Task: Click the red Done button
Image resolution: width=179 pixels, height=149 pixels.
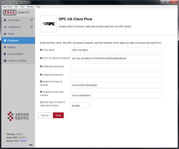Action: tap(58, 115)
